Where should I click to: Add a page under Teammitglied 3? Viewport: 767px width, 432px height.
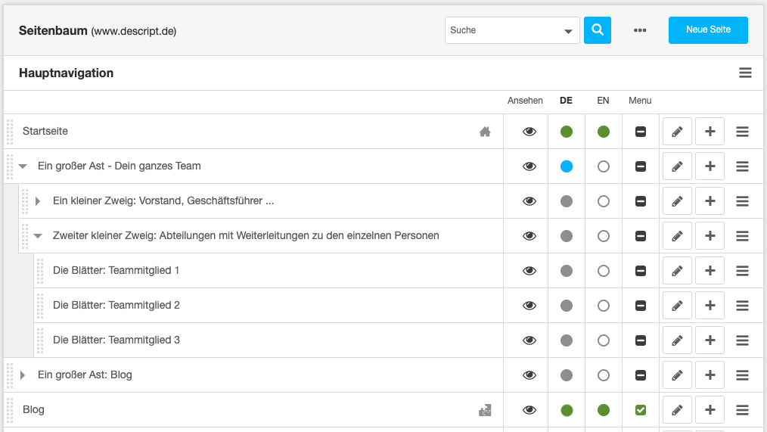point(710,340)
